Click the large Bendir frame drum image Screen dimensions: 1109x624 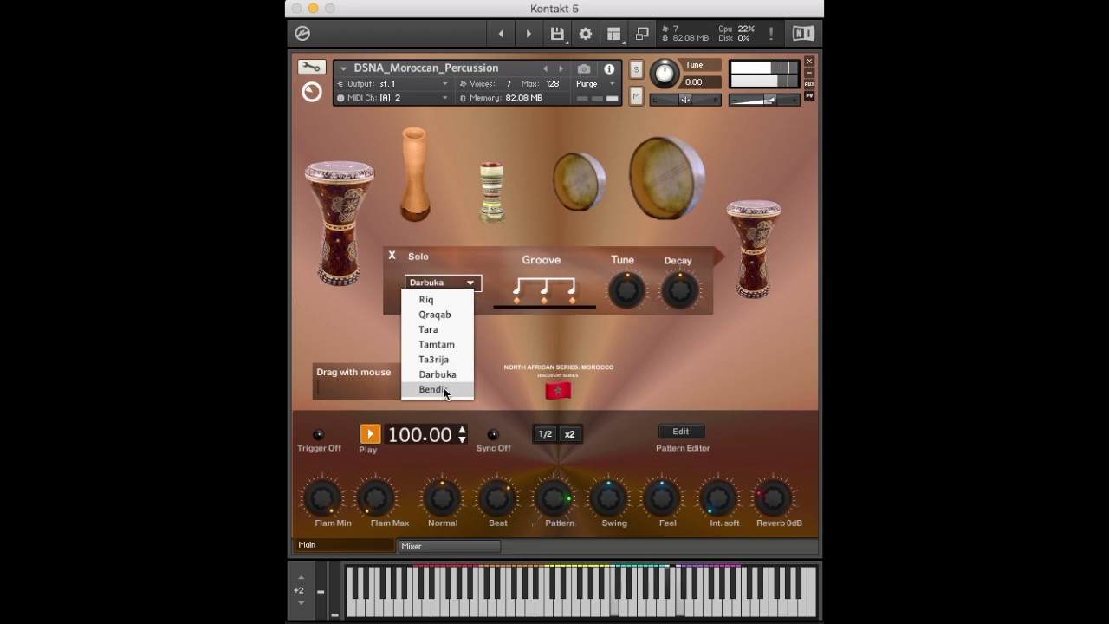point(665,178)
